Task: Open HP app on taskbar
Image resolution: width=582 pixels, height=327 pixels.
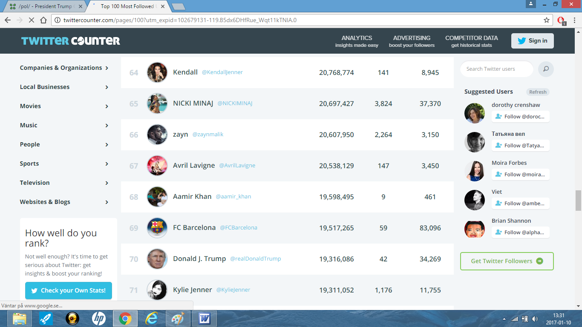Action: pos(99,318)
